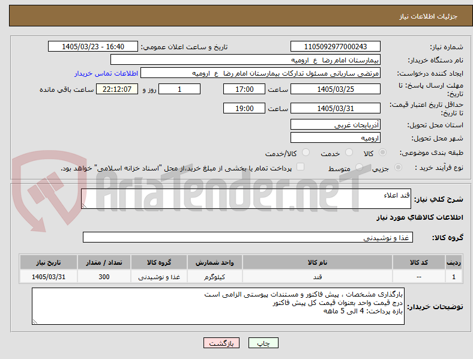This screenshot has width=473, height=359.
Task: Click the تعداد / مقدار column header
Action: (104, 262)
